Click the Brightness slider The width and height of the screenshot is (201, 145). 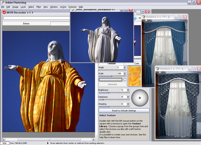114,93
